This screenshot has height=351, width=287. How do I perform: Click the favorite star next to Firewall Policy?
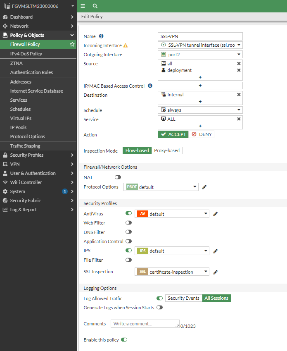72,44
